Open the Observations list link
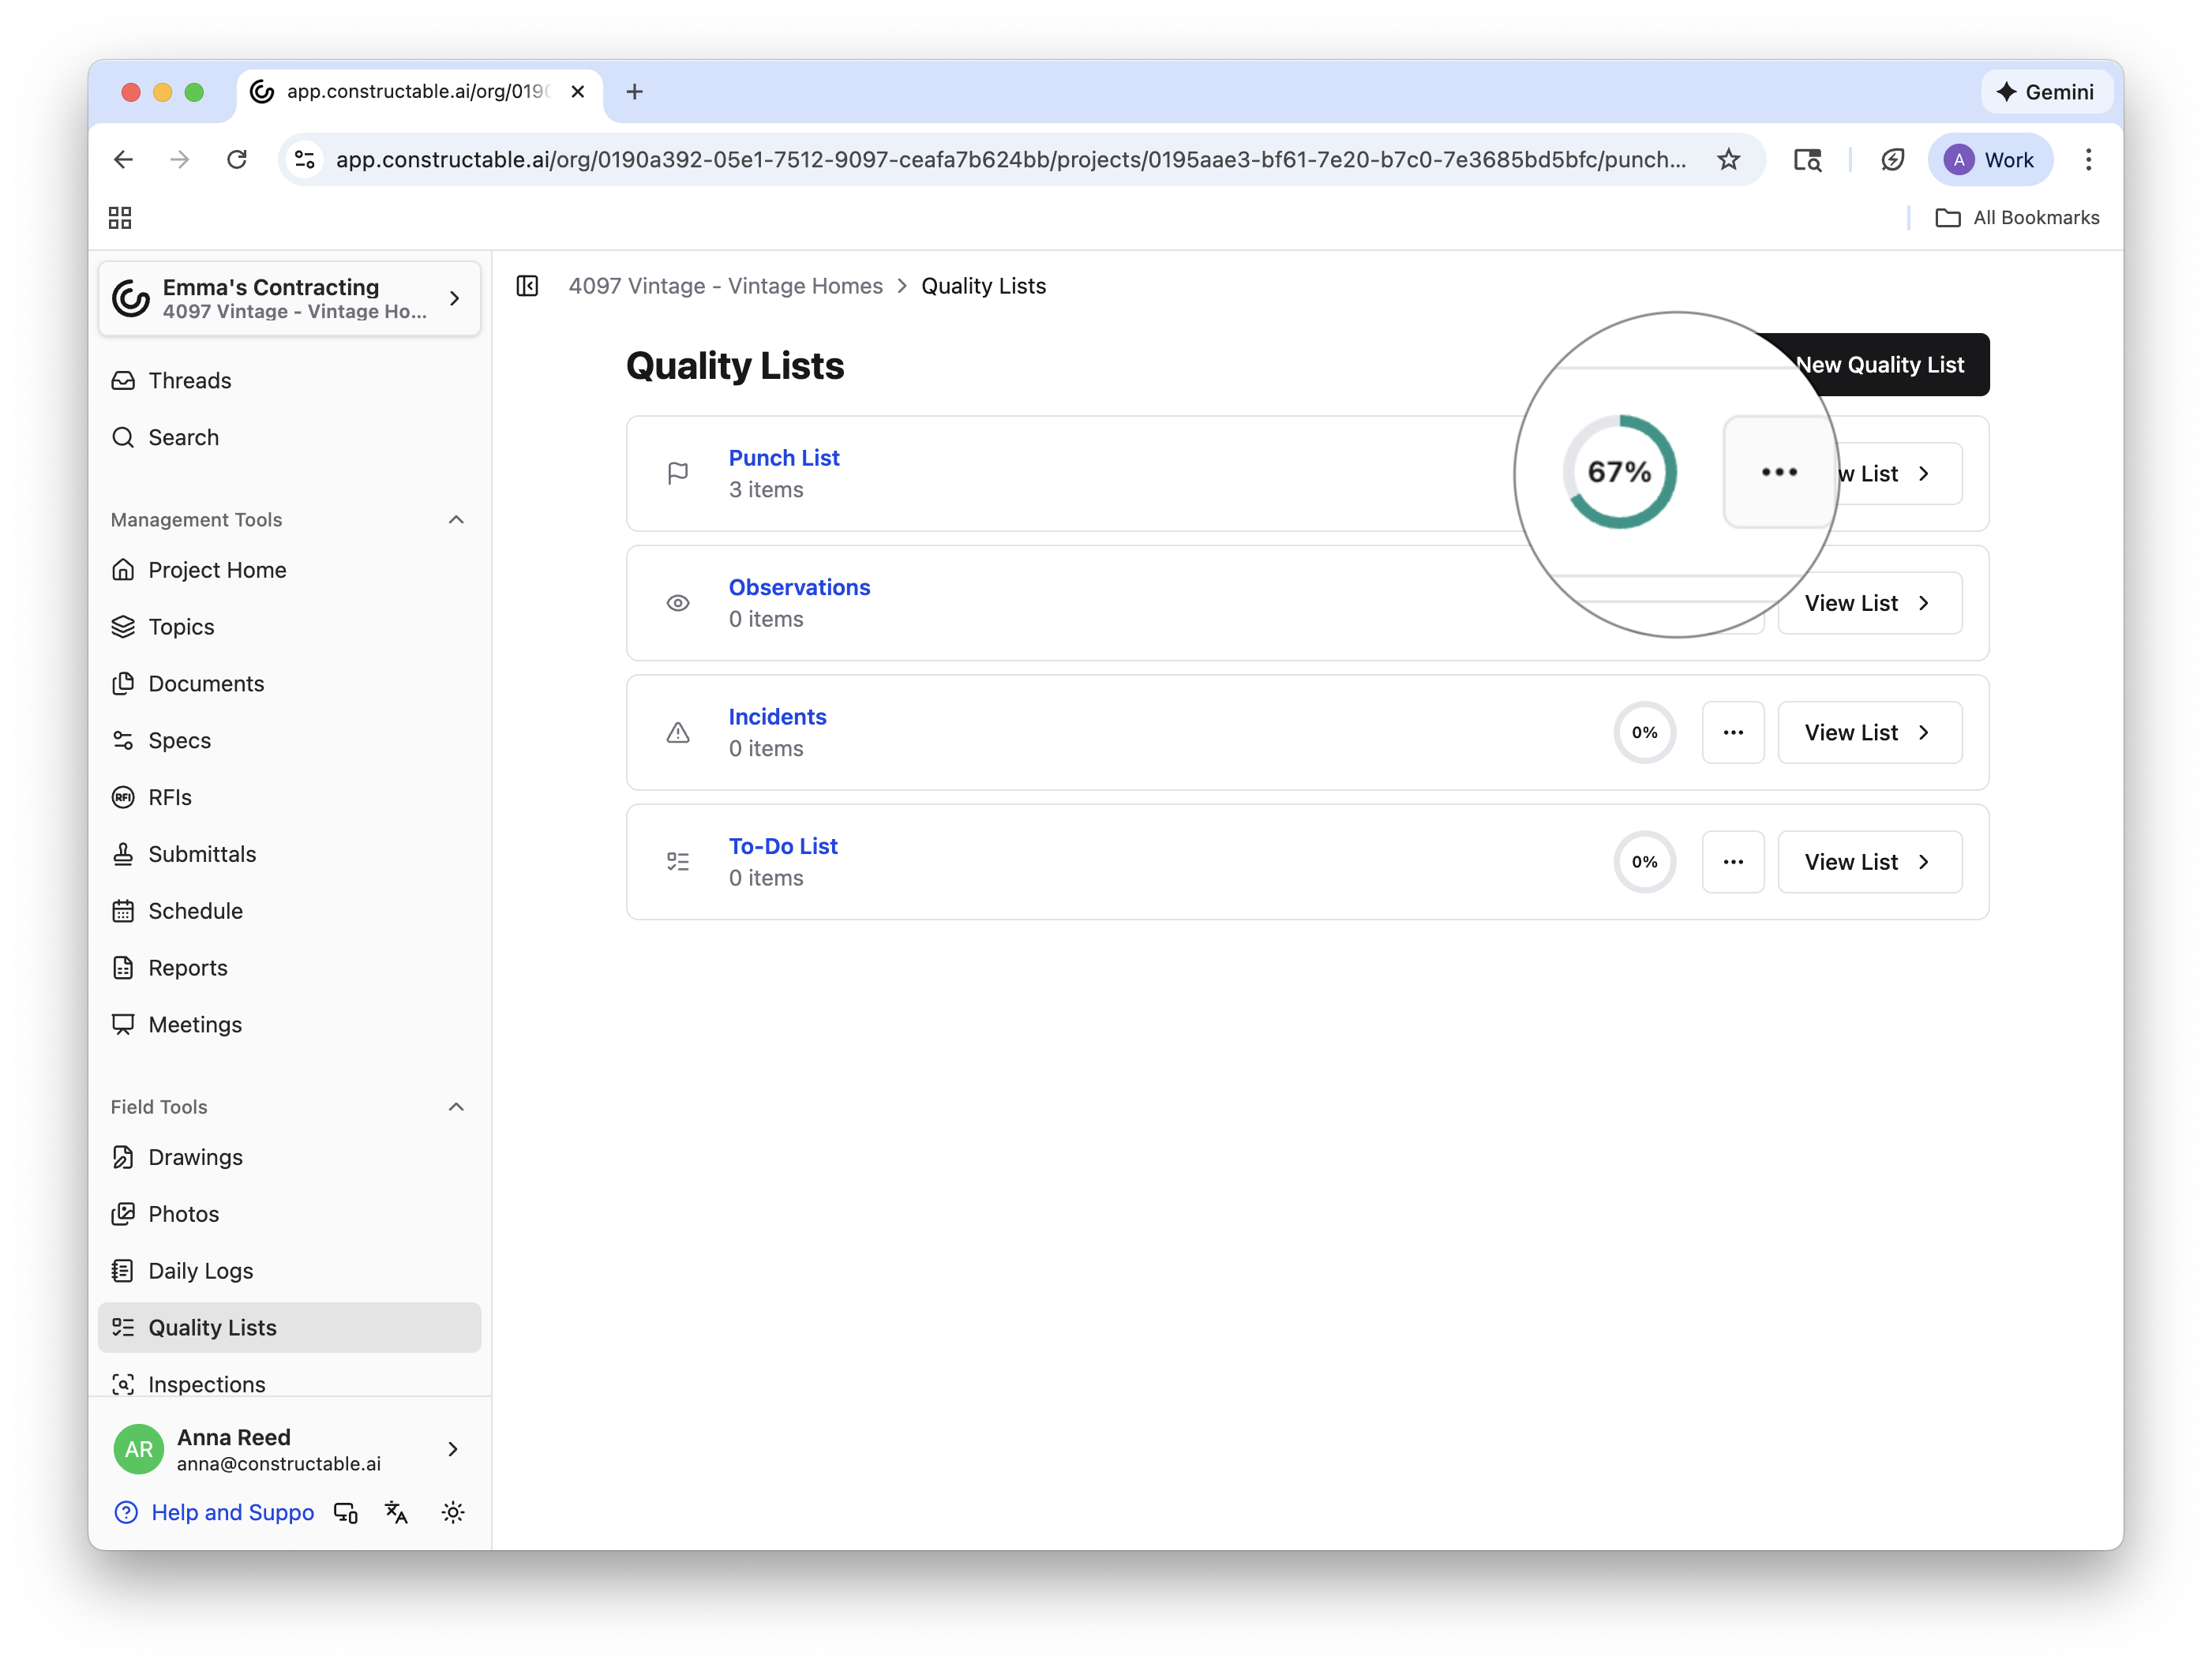This screenshot has width=2212, height=1667. click(x=799, y=587)
